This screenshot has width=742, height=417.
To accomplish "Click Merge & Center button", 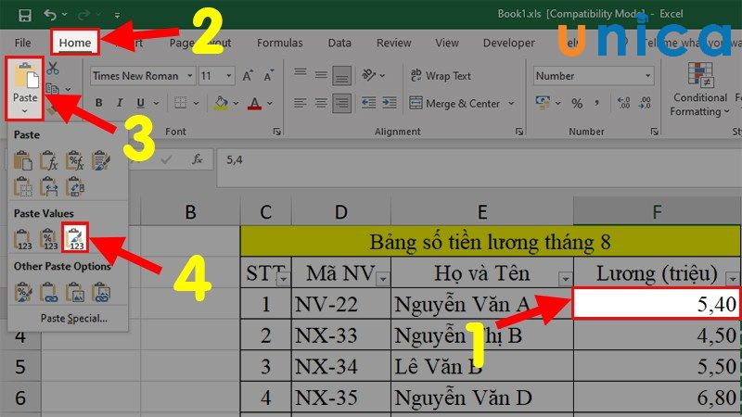I will (454, 103).
